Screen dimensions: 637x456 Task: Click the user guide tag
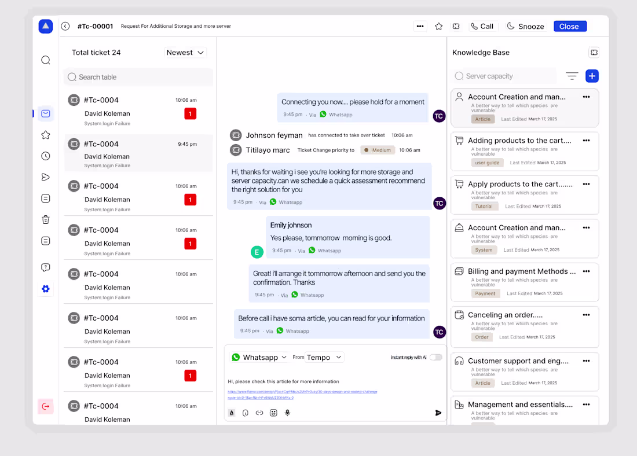(487, 163)
